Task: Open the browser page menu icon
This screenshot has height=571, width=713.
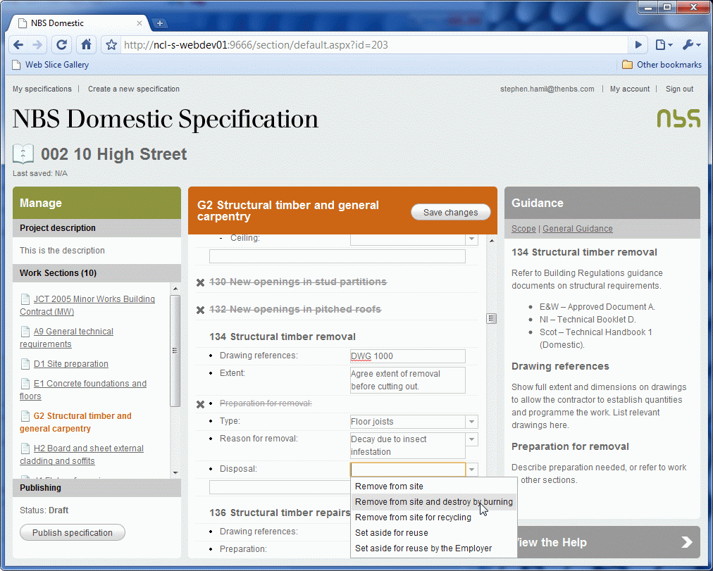Action: click(664, 44)
